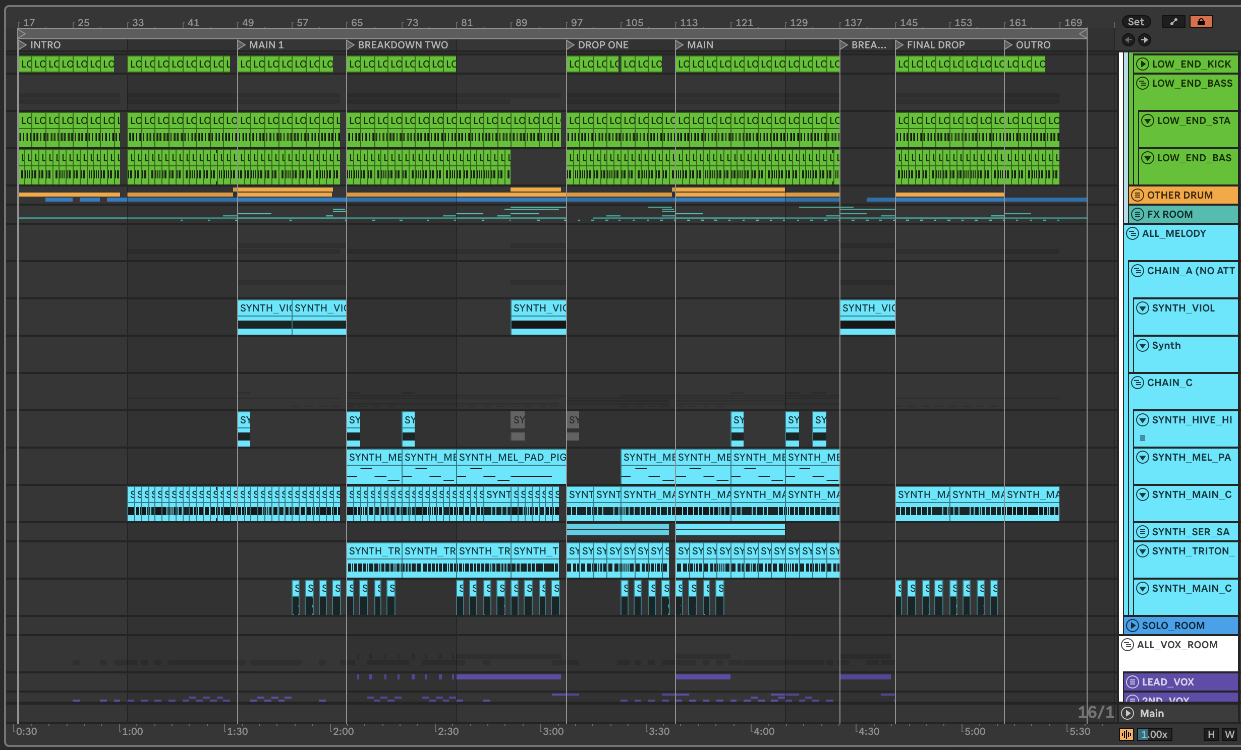Viewport: 1241px width, 750px height.
Task: Fold the SYNTH_VIOL track triangle icon
Action: click(1143, 308)
